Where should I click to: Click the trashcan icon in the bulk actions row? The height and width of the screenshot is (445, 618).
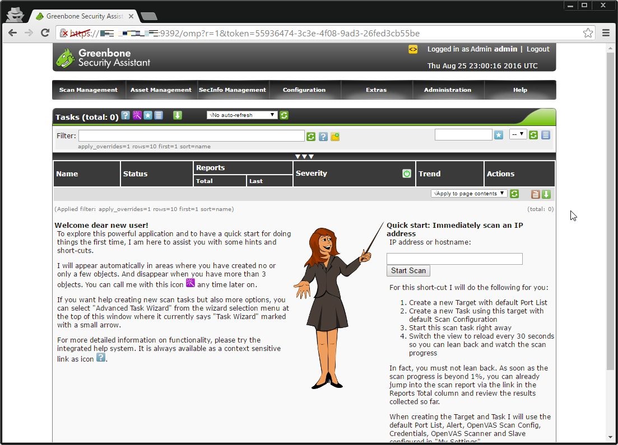point(535,194)
